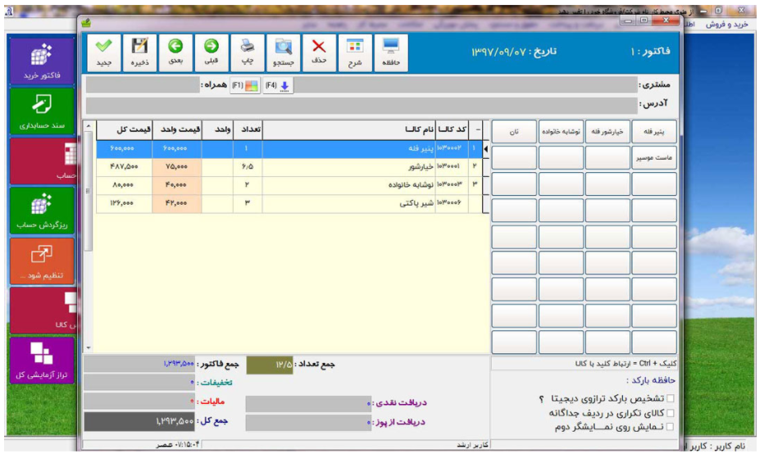Go to previous invoice with قبلی arrow
The image size is (764, 458).
pos(211,53)
